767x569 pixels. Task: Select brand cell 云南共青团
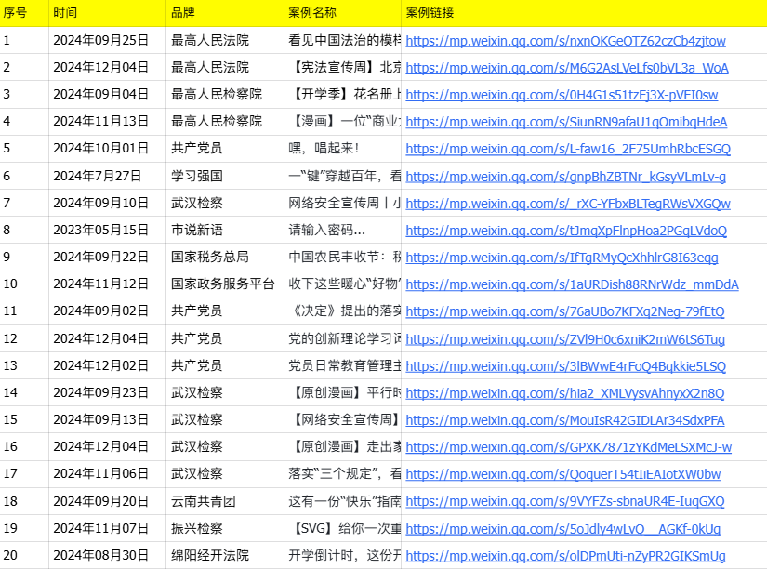pyautogui.click(x=225, y=500)
